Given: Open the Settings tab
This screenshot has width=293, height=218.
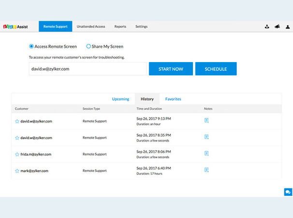Looking at the screenshot, I should [142, 27].
